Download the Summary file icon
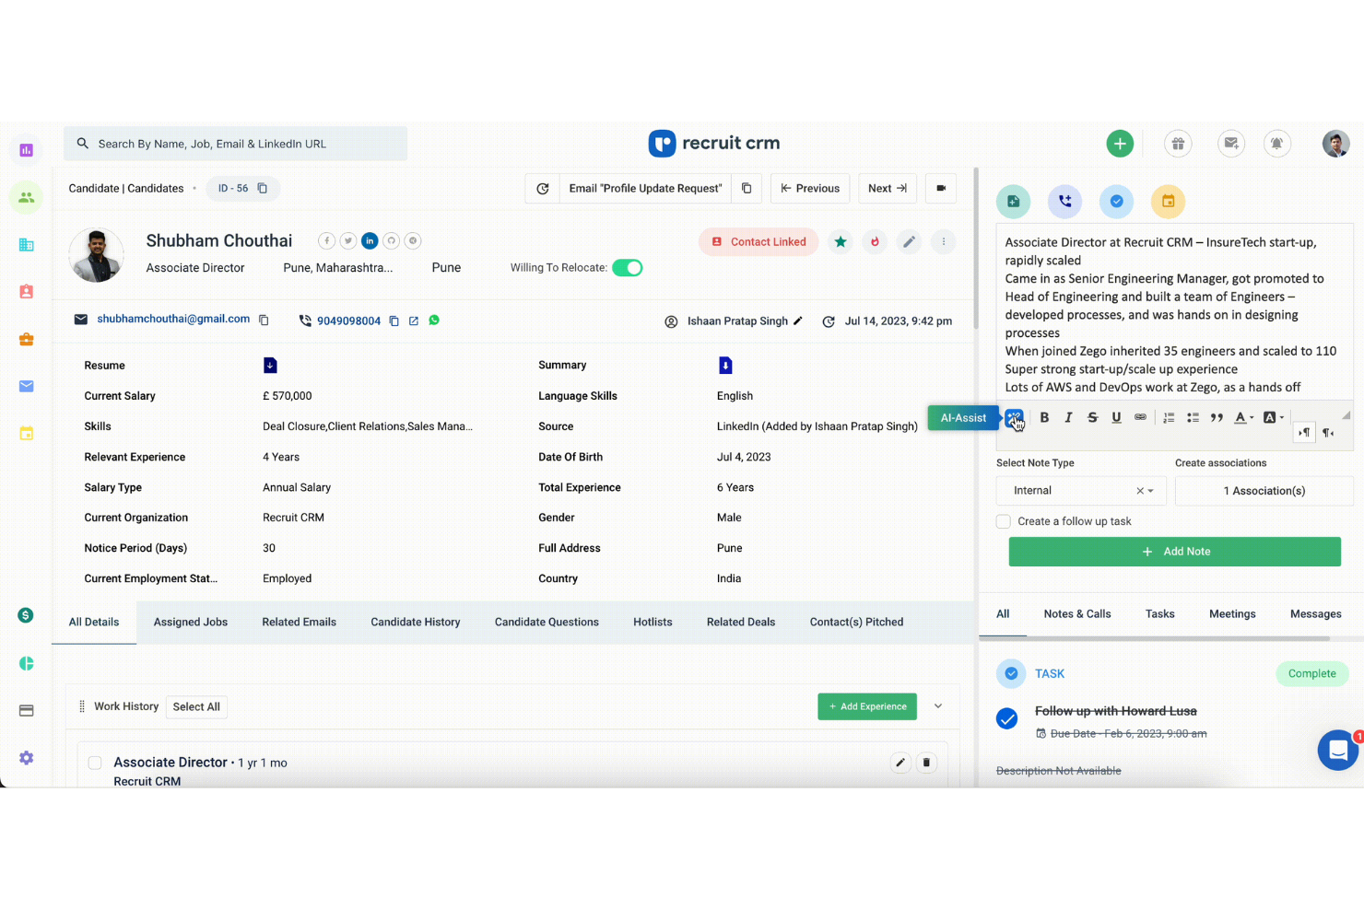1364x909 pixels. pyautogui.click(x=725, y=366)
